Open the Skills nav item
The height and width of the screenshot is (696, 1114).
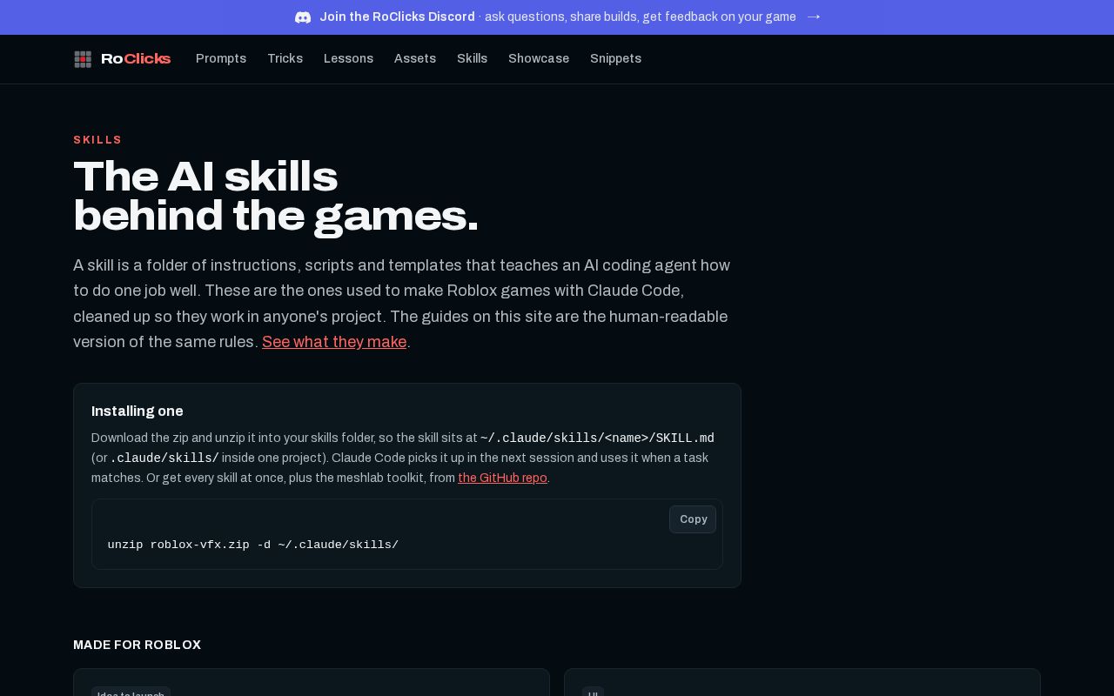(472, 58)
